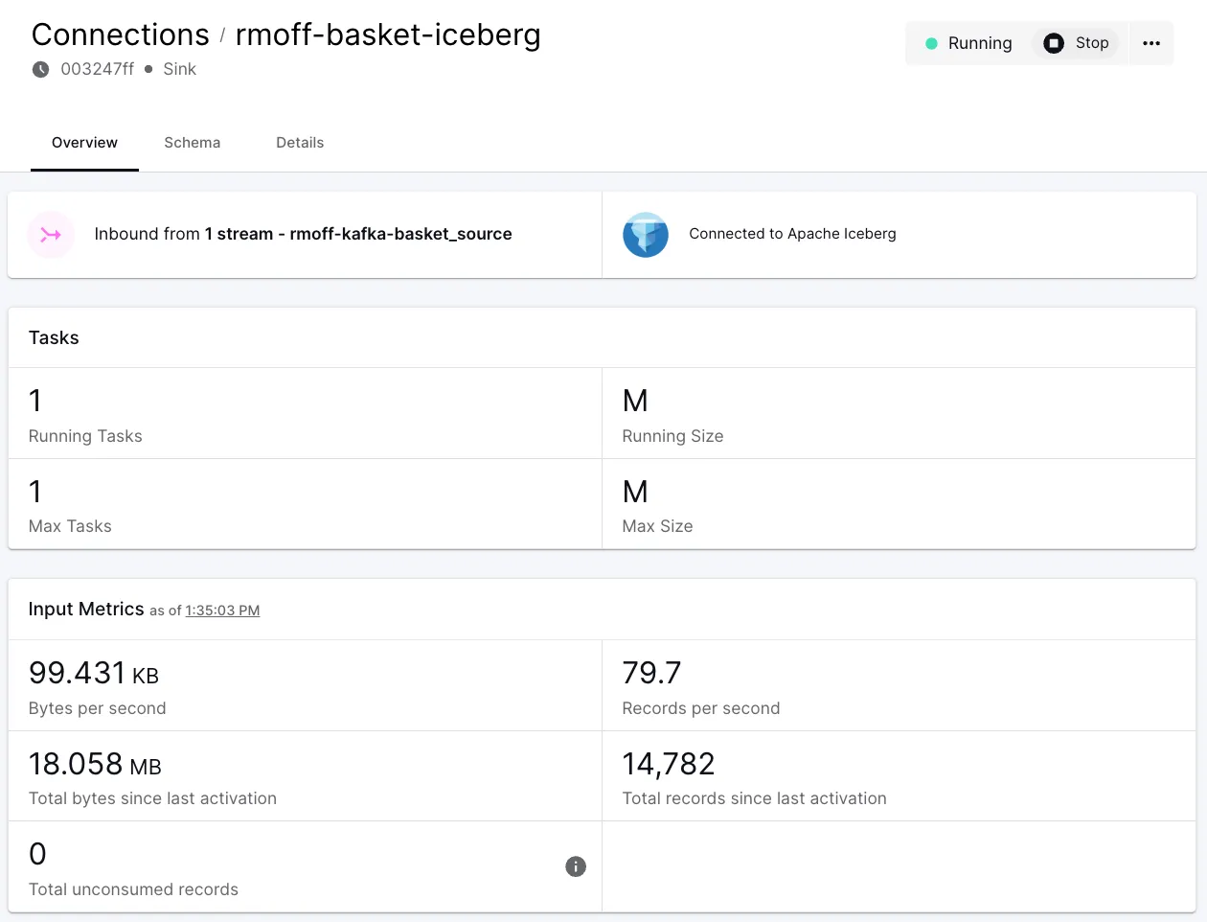The image size is (1207, 922).
Task: Click the dot separator before Sink
Action: click(148, 69)
